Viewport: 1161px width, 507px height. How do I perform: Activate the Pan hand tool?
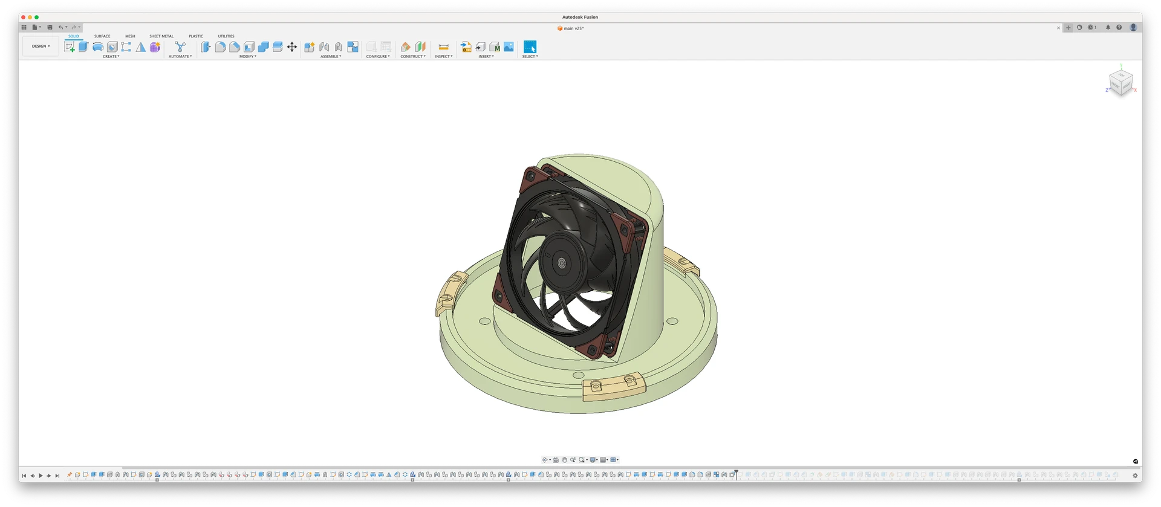(x=564, y=460)
